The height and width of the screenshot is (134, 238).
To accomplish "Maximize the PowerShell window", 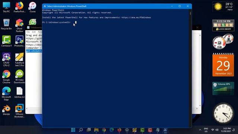I will tap(180, 6).
